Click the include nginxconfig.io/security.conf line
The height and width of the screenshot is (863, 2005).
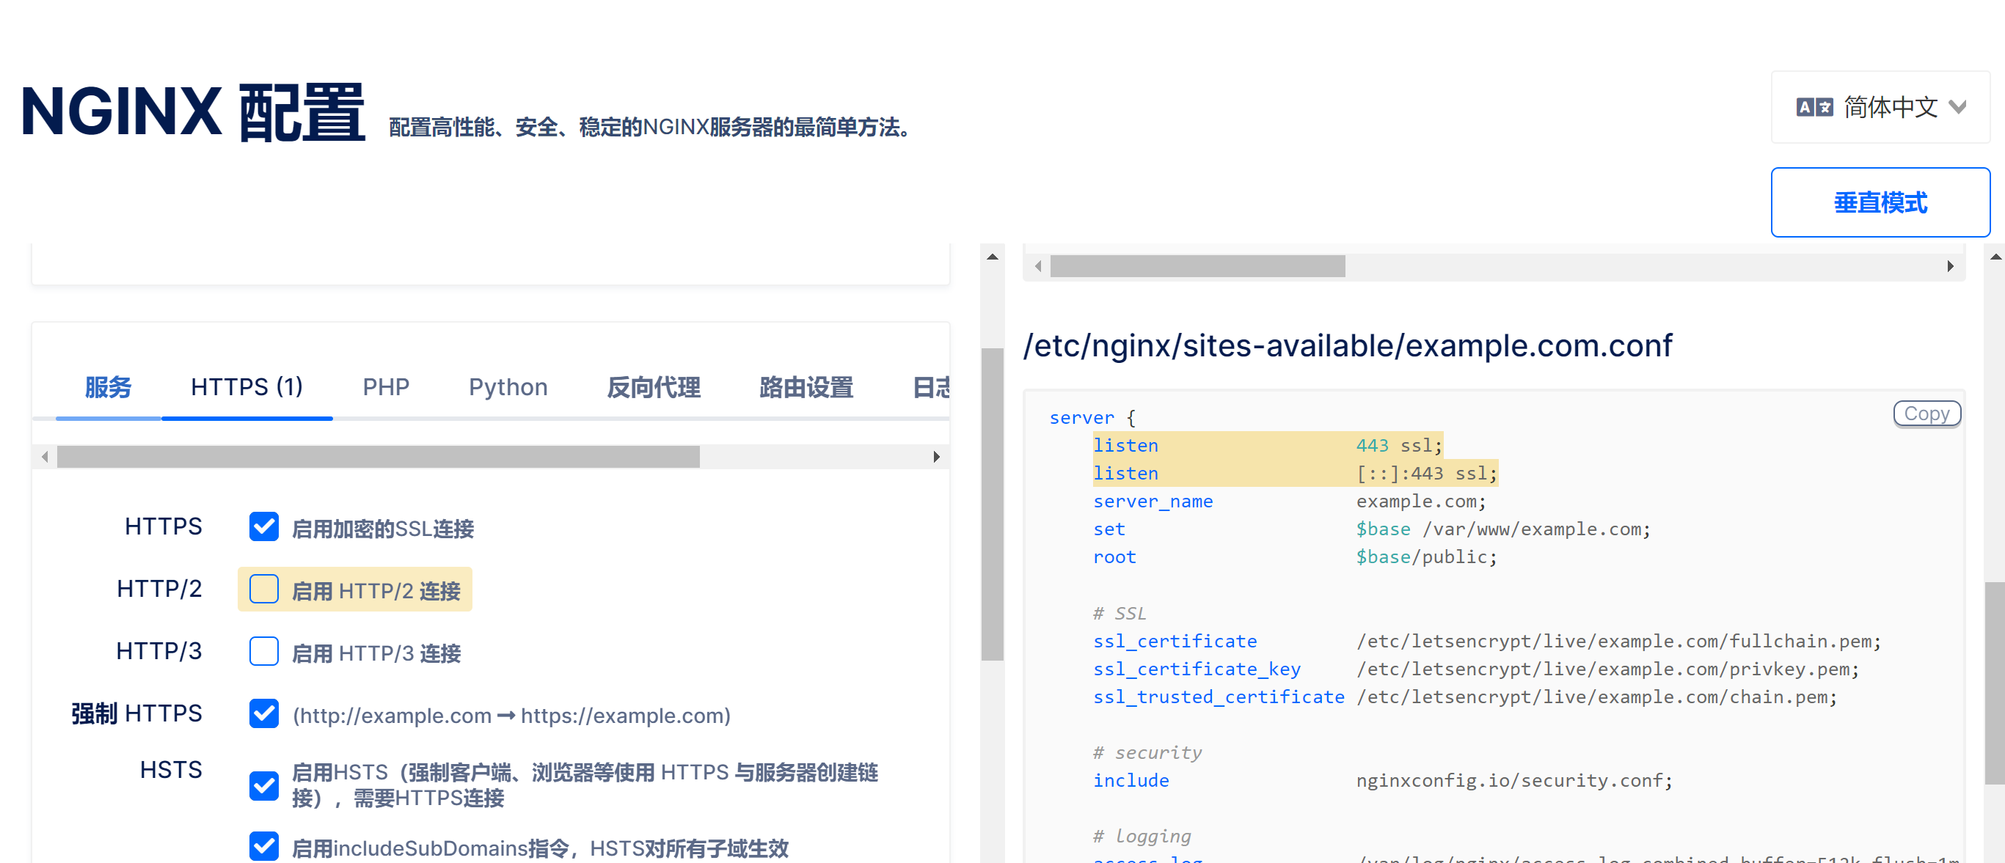click(1382, 781)
